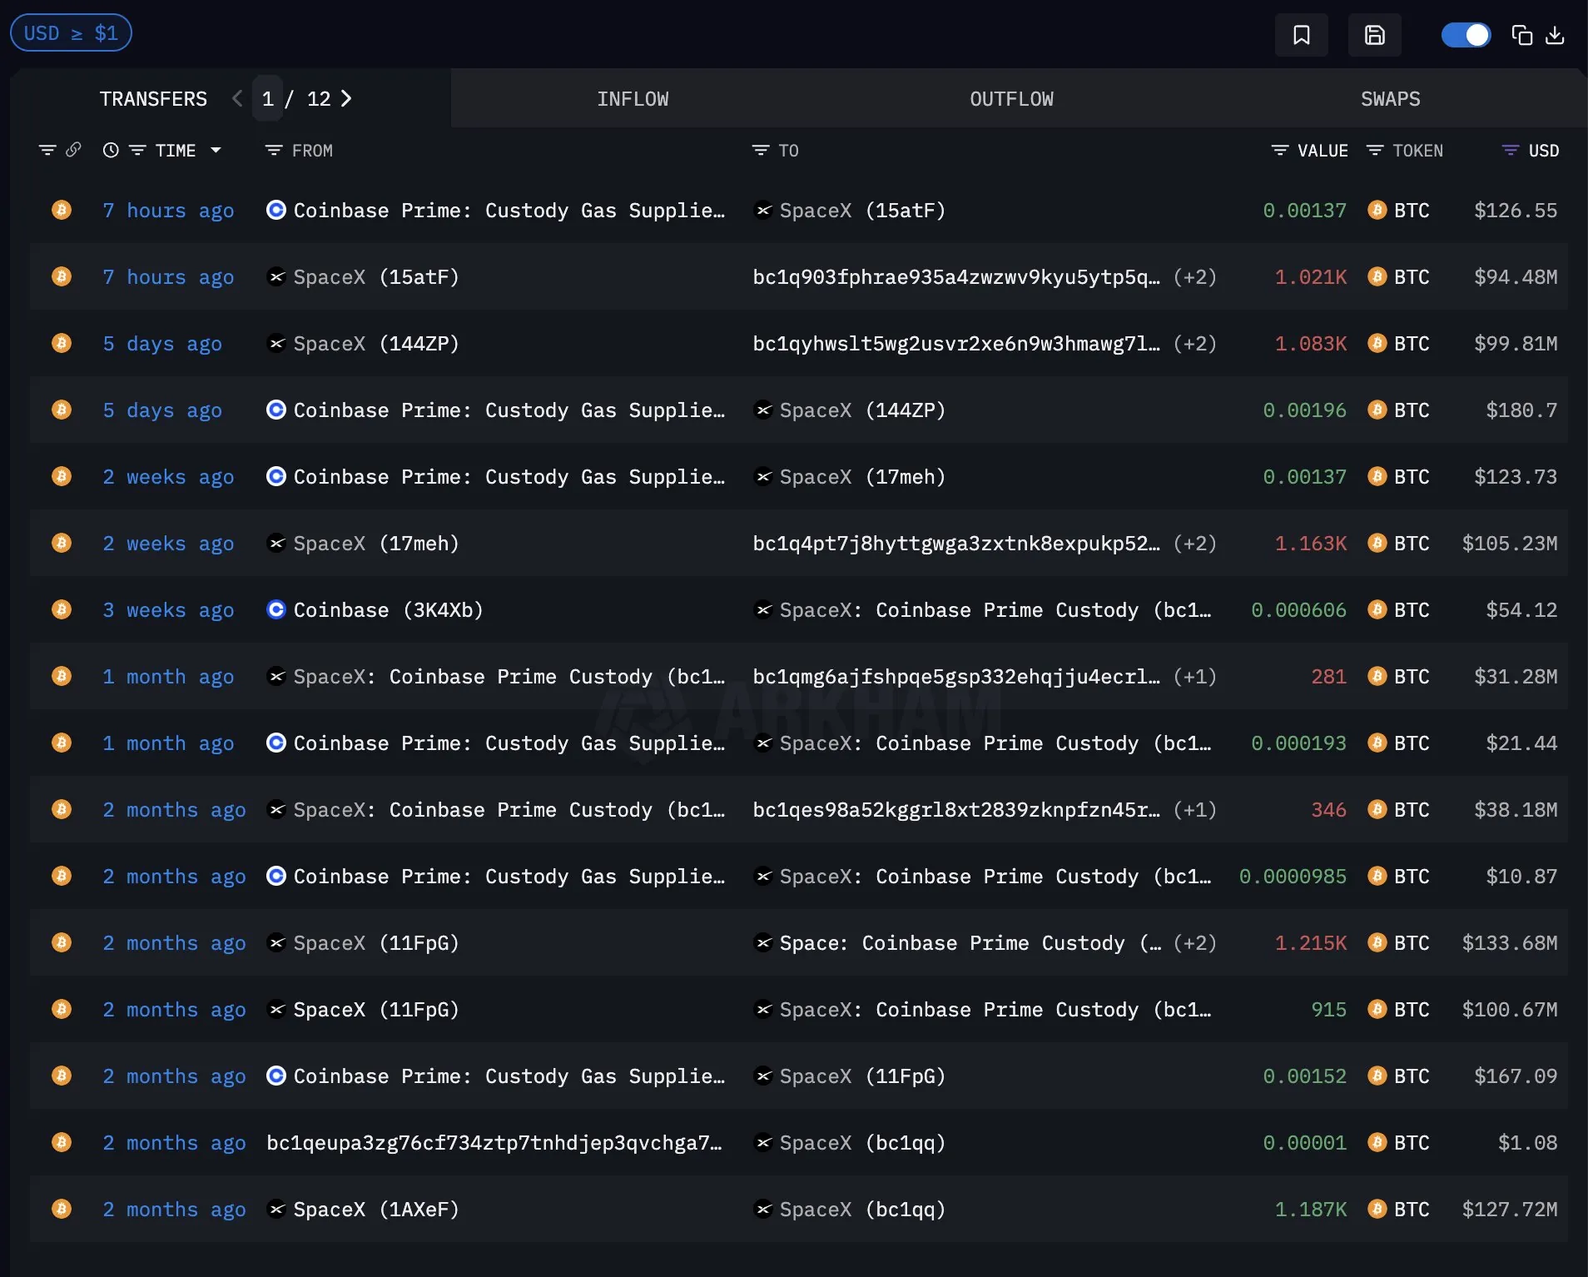
Task: Click the save floppy disk icon
Action: [1374, 35]
